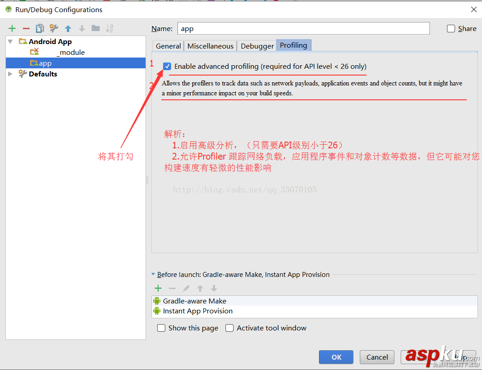Collapse the Before launch section
Screen dimensions: 482x370
click(153, 274)
